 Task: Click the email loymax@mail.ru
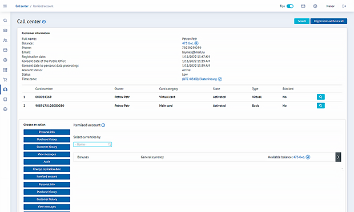click(x=194, y=52)
